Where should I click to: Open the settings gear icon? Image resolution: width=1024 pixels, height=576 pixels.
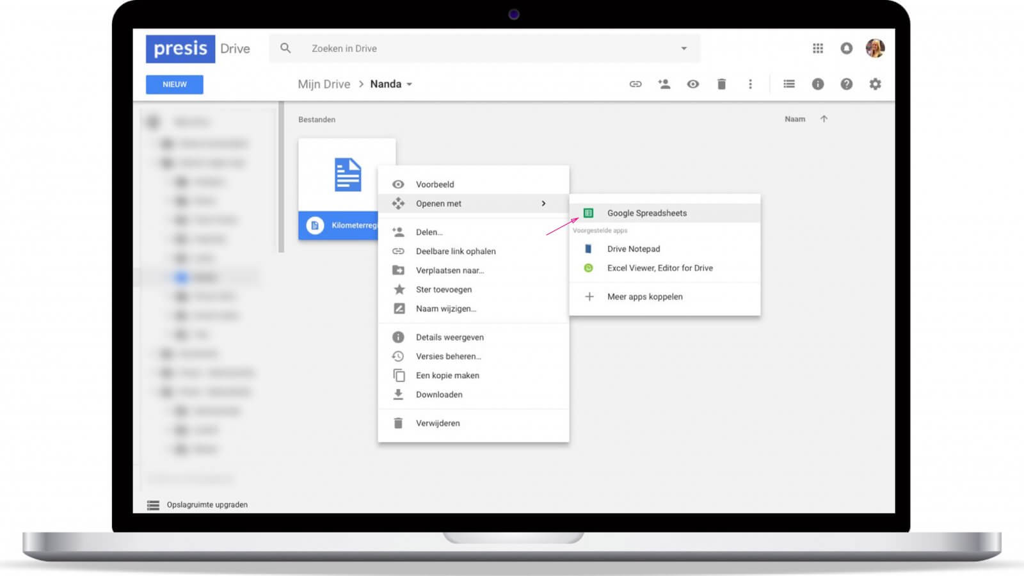coord(875,84)
